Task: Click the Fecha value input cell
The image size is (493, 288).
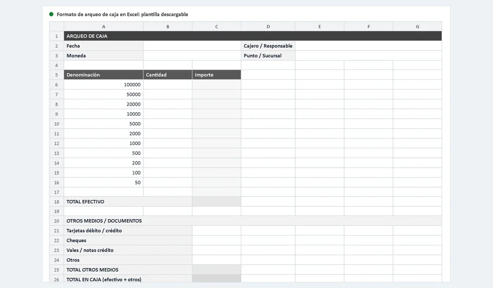Action: click(x=192, y=46)
